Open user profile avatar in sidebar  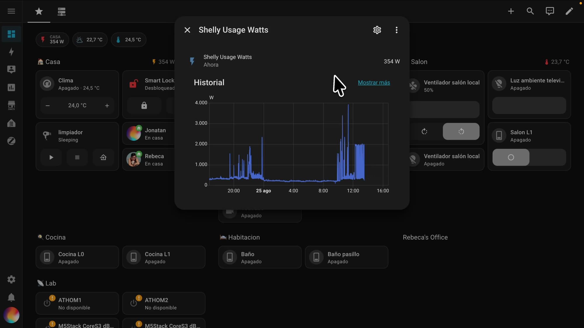(11, 315)
